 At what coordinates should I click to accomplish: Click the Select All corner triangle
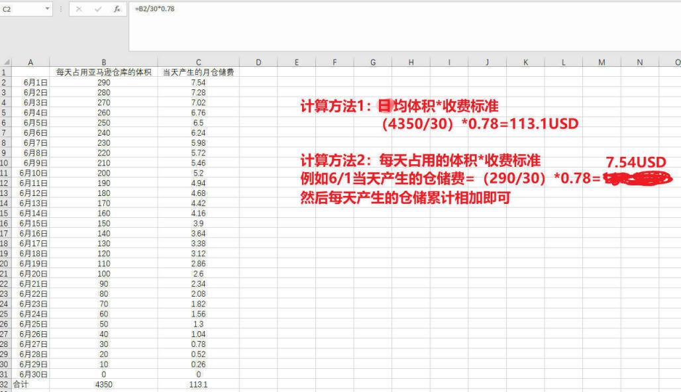pyautogui.click(x=7, y=62)
